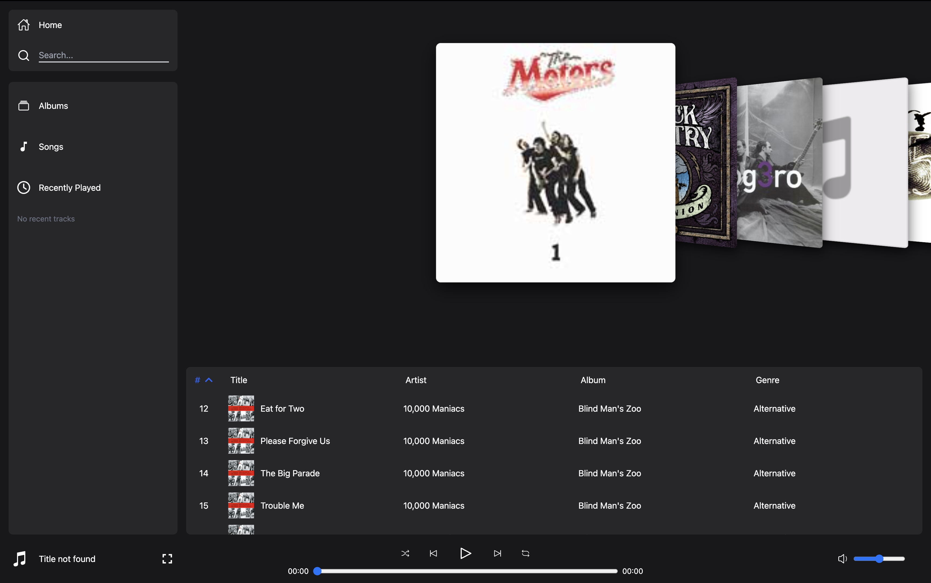Click Eat for Two cover thumbnail
931x583 pixels.
pos(241,408)
